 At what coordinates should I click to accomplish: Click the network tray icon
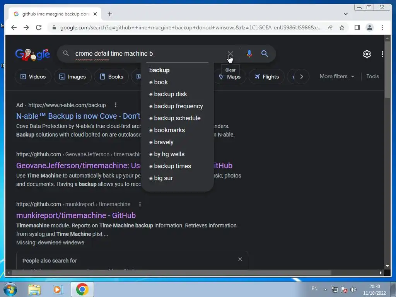[335, 290]
